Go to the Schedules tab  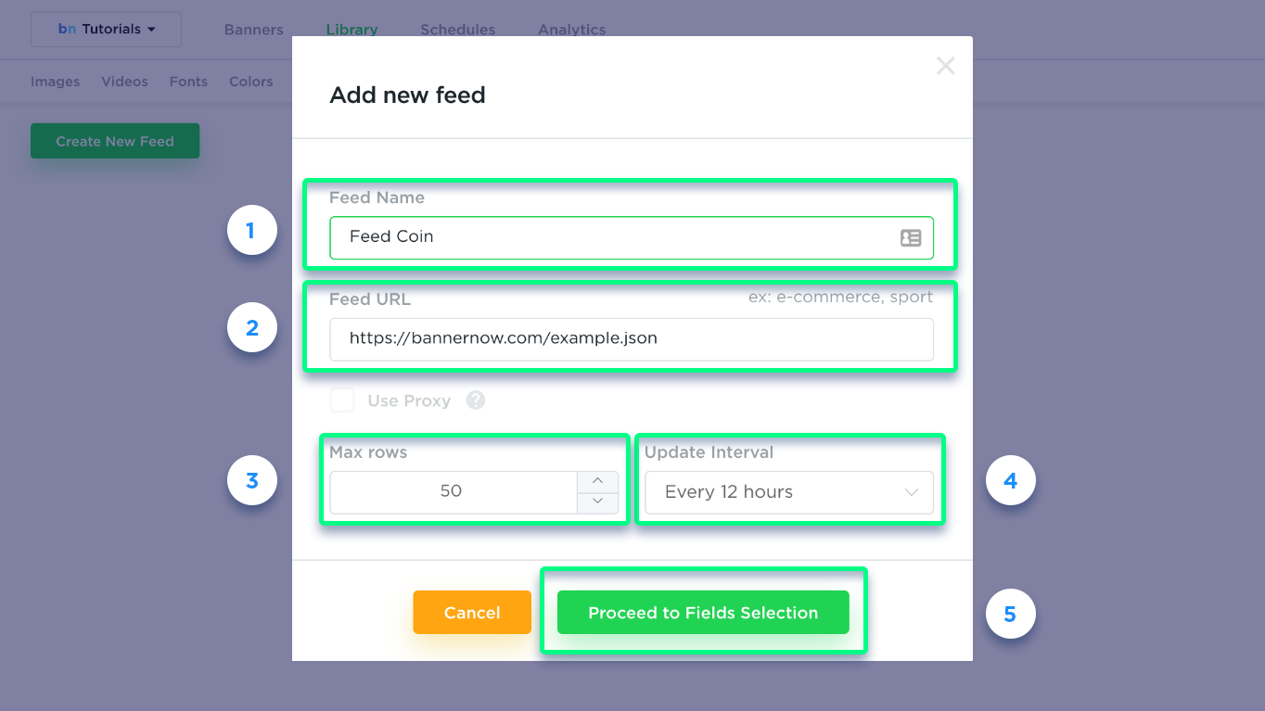point(458,30)
